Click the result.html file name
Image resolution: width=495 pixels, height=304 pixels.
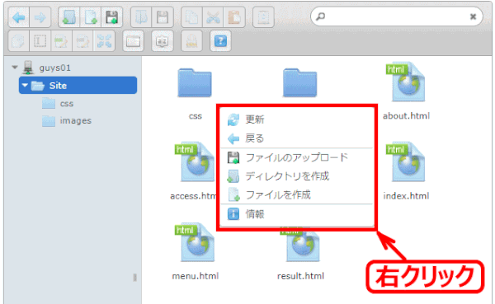click(300, 276)
